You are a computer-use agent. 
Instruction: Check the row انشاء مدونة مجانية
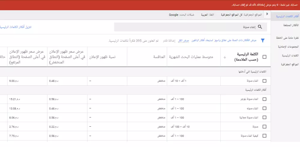coord(264,117)
